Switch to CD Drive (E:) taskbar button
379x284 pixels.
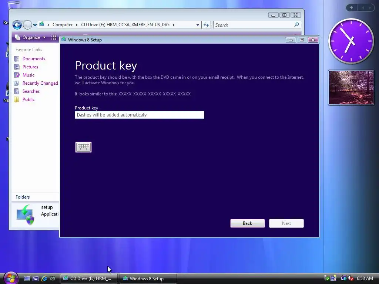click(x=88, y=278)
